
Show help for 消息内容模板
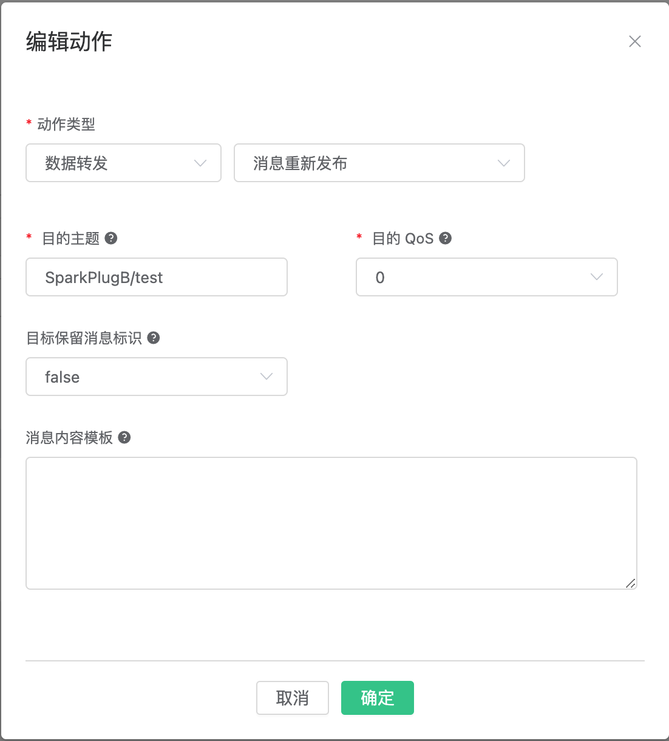coord(124,437)
